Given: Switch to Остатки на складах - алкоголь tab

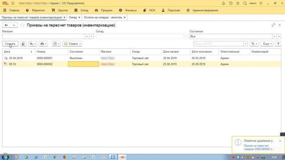Looking at the screenshot, I should (x=103, y=17).
